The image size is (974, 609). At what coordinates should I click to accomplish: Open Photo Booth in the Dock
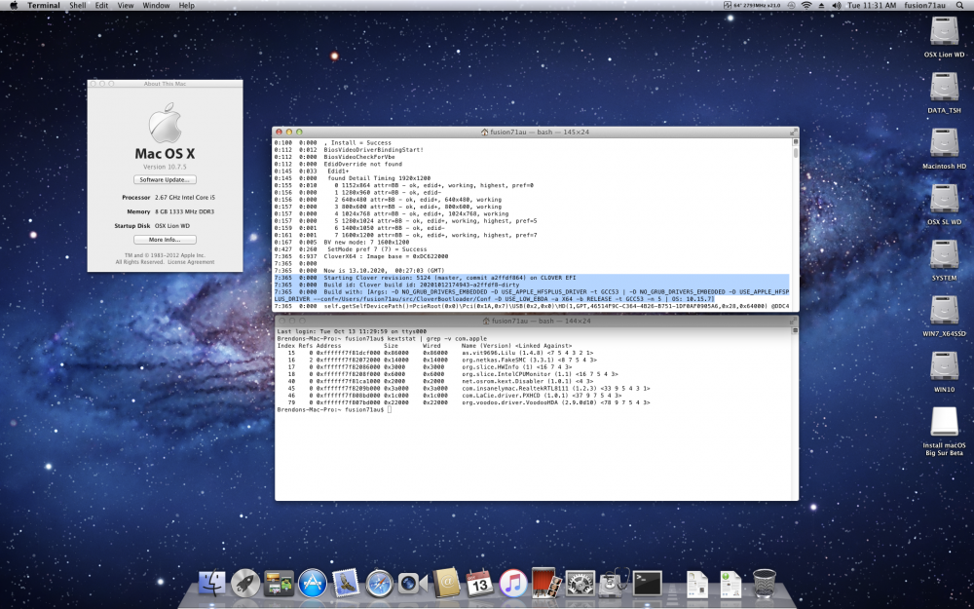pyautogui.click(x=547, y=583)
